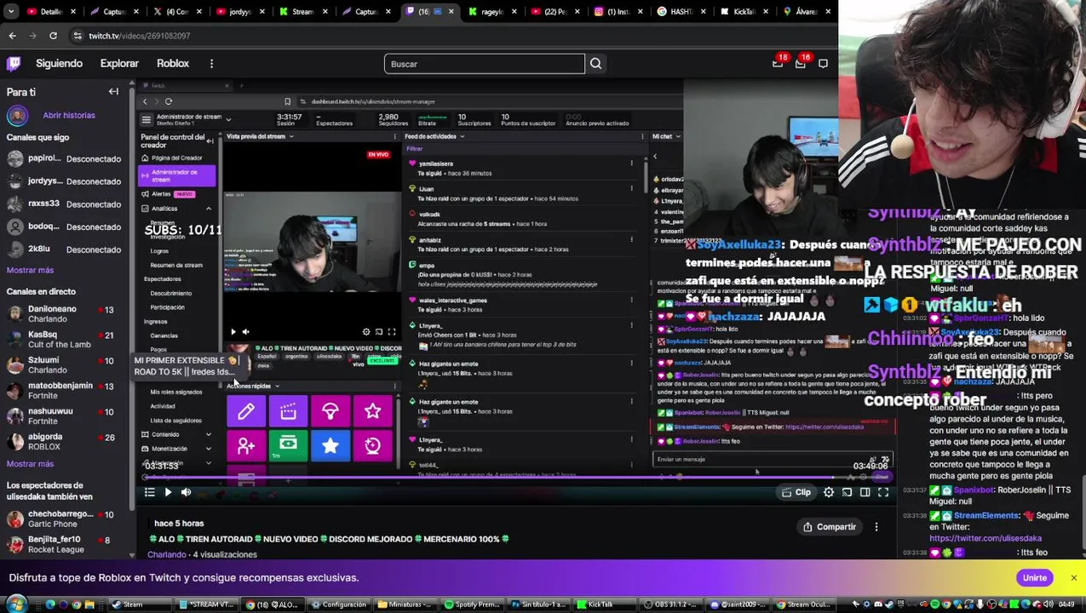Create a Clip of the video
1086x613 pixels.
797,492
